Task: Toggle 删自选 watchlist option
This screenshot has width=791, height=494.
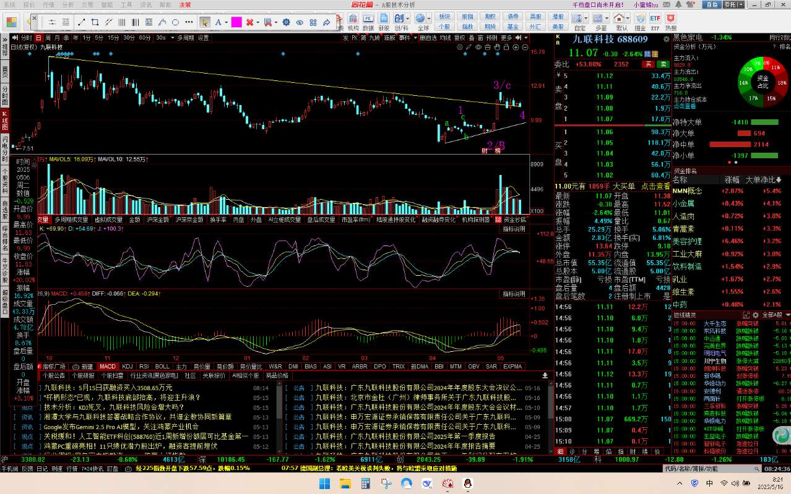Action: click(x=428, y=38)
